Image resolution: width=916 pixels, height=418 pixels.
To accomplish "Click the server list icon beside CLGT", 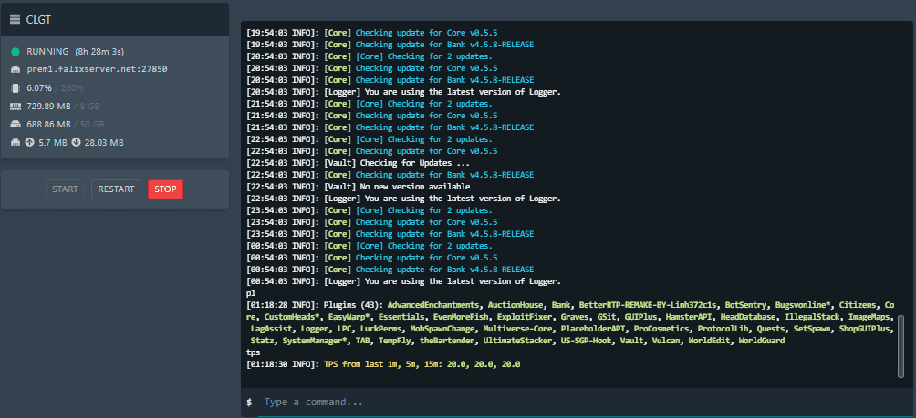I will pos(16,19).
